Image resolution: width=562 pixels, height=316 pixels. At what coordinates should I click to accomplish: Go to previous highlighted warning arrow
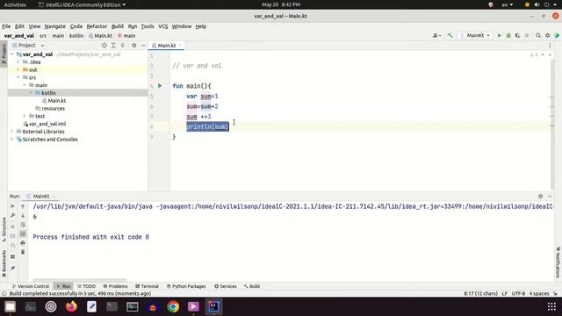[x=543, y=54]
